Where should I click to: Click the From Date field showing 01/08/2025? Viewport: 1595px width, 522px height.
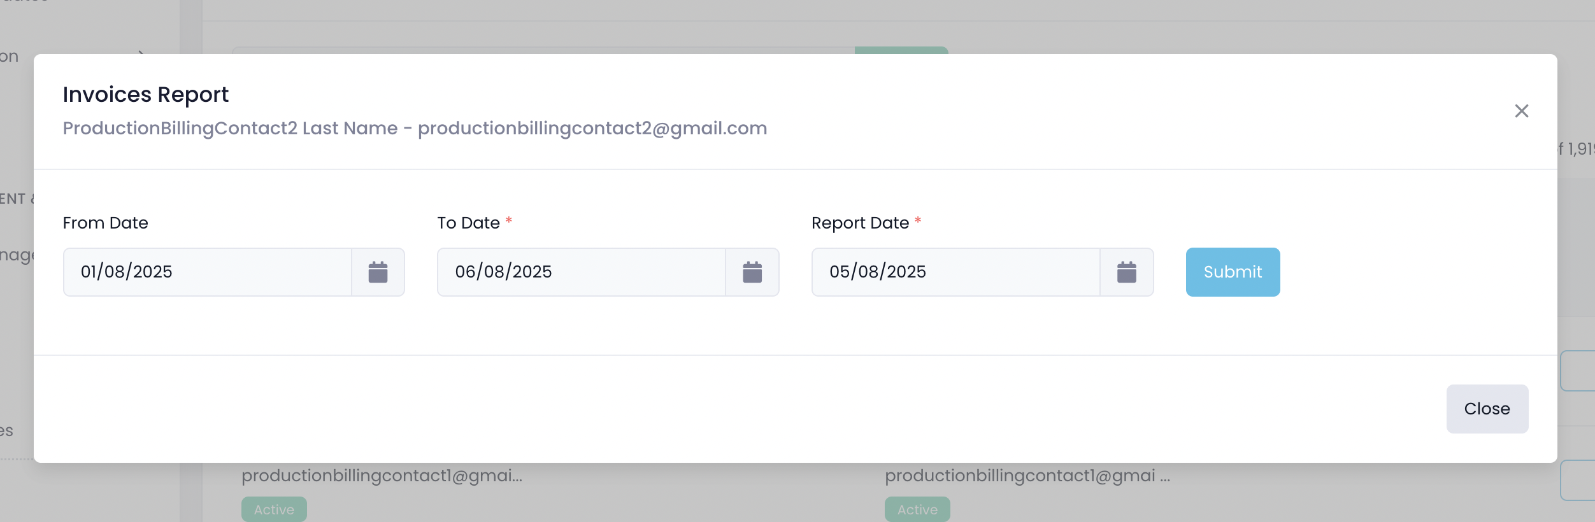tap(207, 272)
